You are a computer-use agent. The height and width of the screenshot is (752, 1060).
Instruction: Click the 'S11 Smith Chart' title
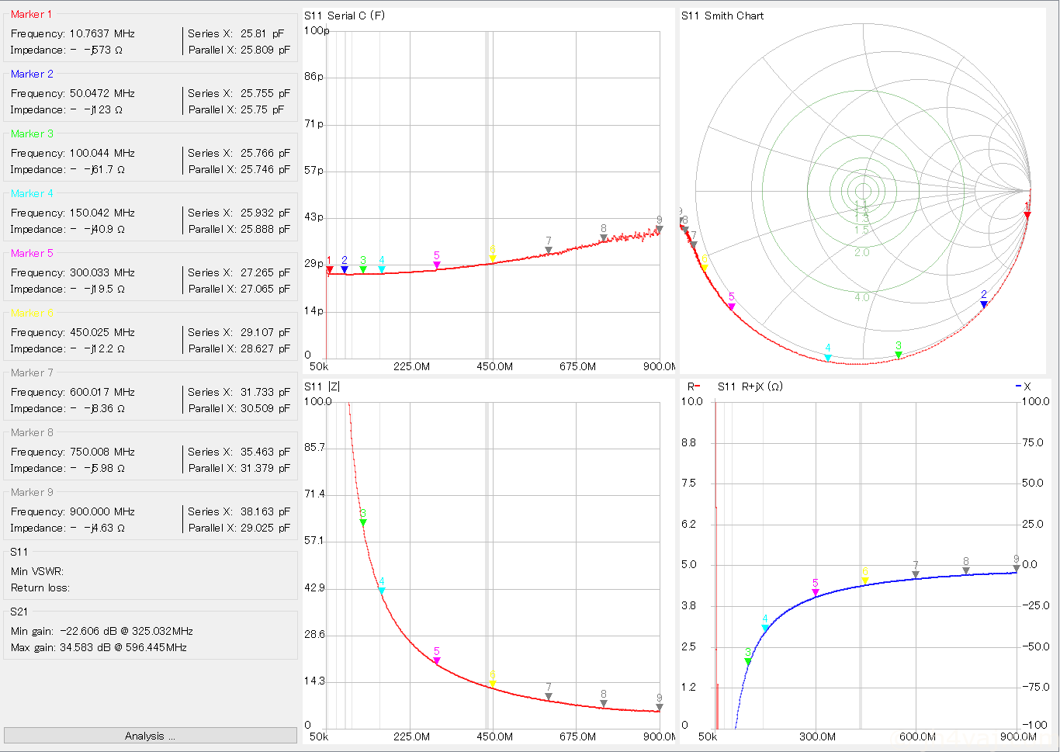pyautogui.click(x=722, y=16)
